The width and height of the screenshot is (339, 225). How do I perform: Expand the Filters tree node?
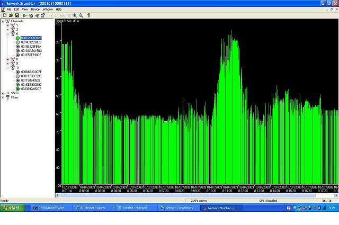[x=3, y=97]
